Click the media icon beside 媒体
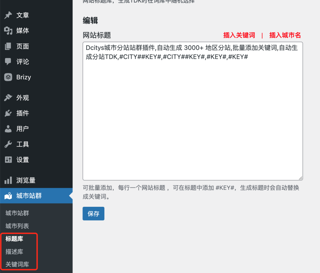320x273 pixels. [8, 31]
